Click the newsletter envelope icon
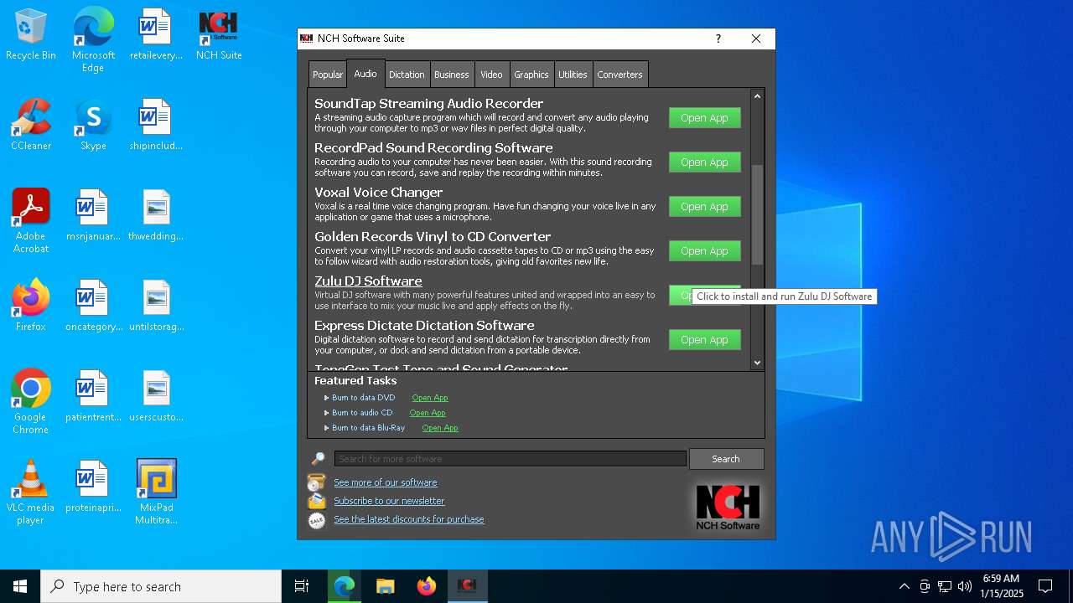 317,501
